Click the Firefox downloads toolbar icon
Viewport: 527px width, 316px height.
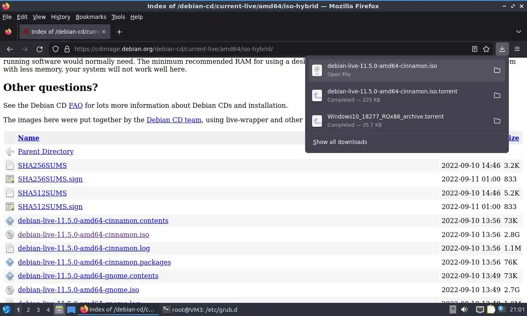(x=502, y=49)
